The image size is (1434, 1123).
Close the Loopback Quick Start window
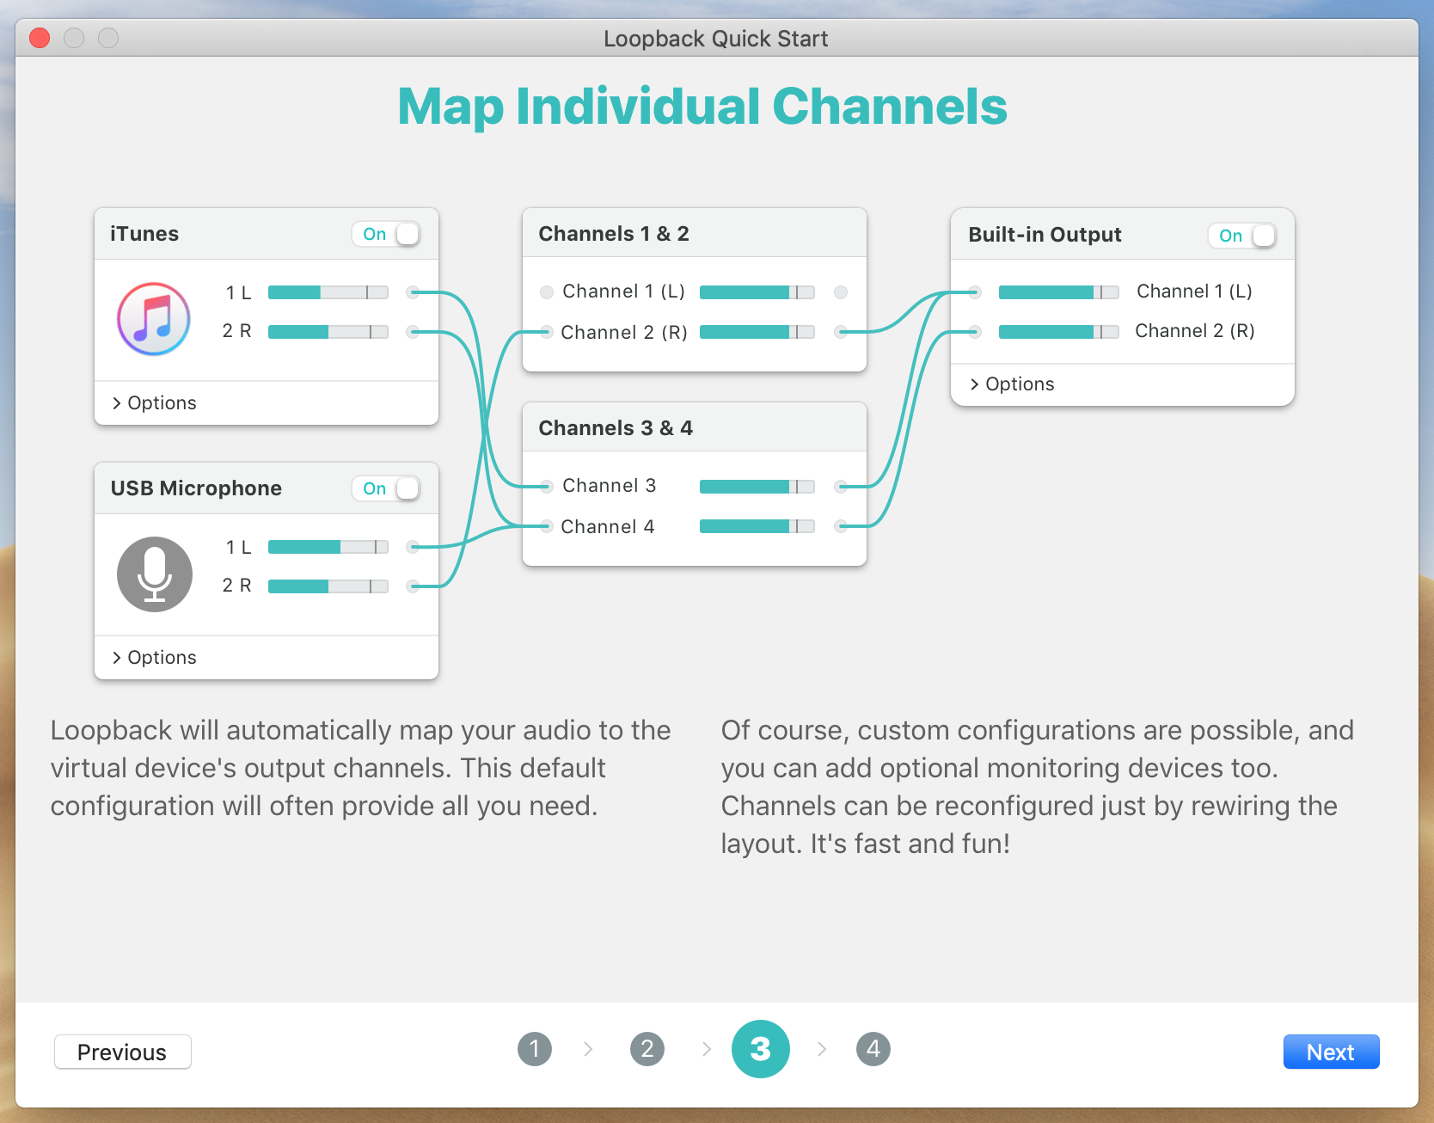[40, 38]
